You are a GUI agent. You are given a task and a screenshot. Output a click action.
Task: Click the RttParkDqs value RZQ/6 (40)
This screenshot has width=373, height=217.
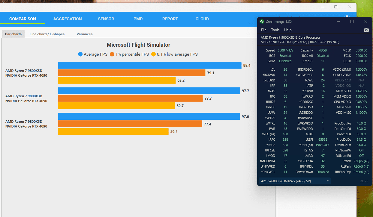pyautogui.click(x=361, y=172)
